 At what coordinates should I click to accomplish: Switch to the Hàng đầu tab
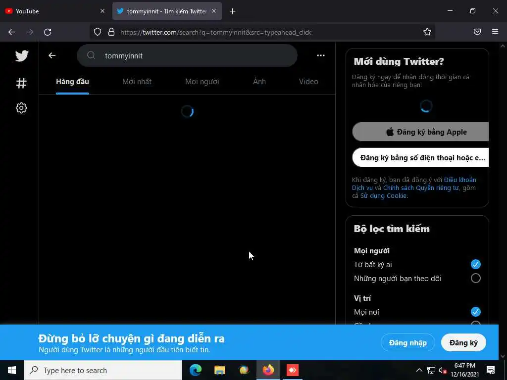[x=72, y=82]
